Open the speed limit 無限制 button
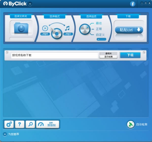The image size is (152, 142). point(48,124)
